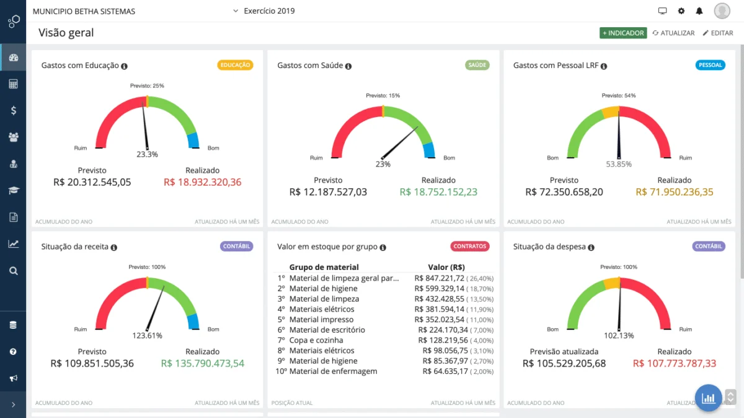
Task: Open the Betha logo in the sidebar
Action: point(13,22)
